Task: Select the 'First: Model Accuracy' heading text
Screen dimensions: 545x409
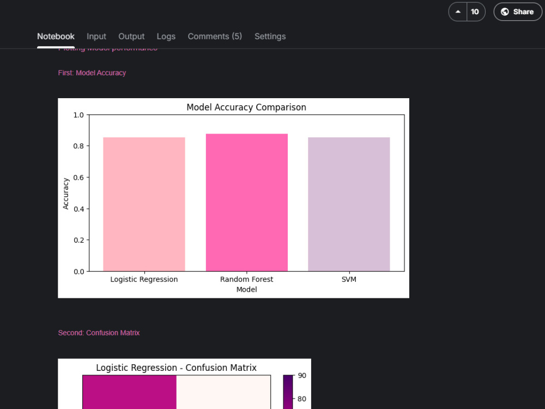Action: pos(92,73)
